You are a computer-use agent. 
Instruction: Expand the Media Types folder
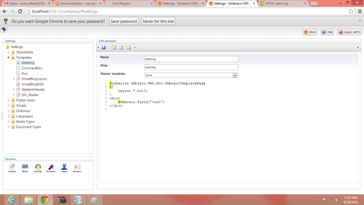tap(9, 121)
